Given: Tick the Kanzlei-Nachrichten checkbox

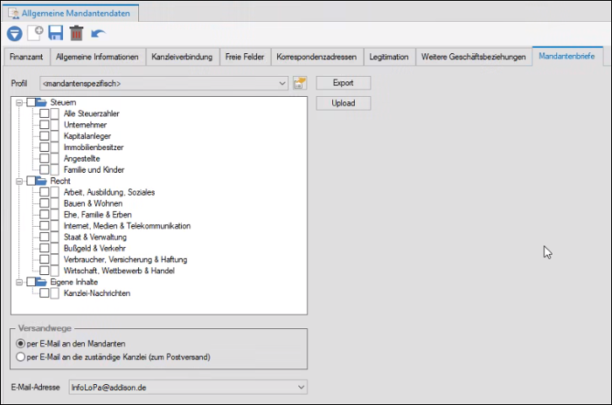Looking at the screenshot, I should pyautogui.click(x=44, y=293).
